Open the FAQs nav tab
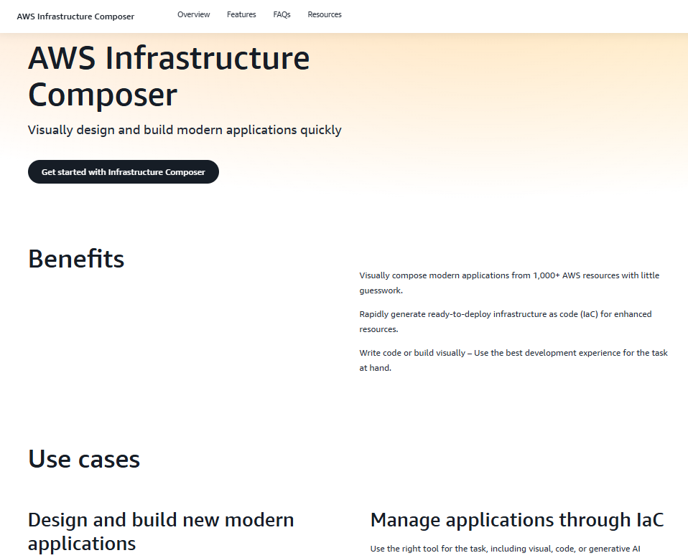The height and width of the screenshot is (558, 688). click(282, 14)
